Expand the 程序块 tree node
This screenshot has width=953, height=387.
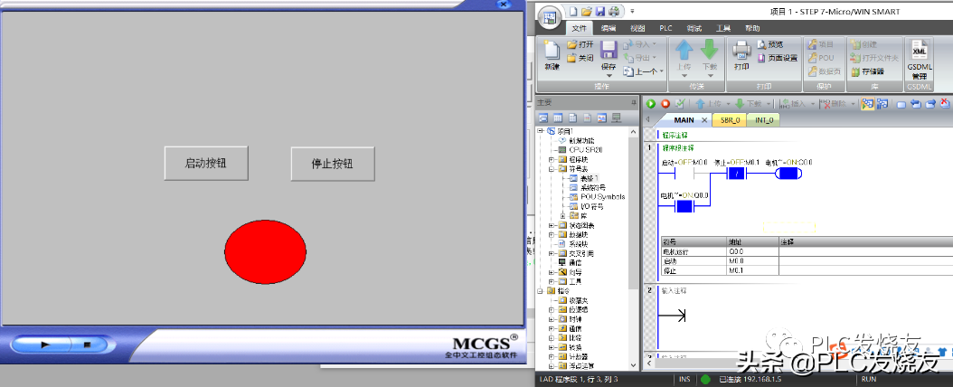pos(551,158)
